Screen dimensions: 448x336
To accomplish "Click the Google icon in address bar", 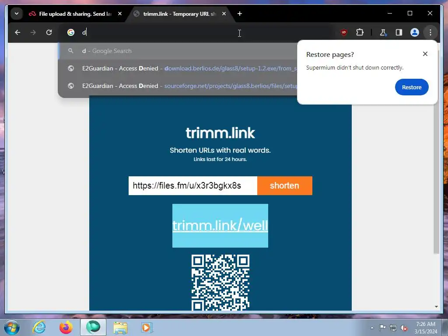I will (70, 32).
